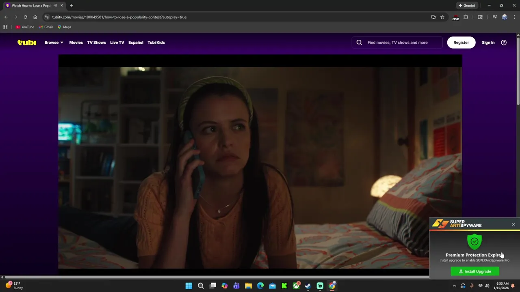Open the Extensions puzzle icon
This screenshot has width=520, height=292.
pyautogui.click(x=466, y=17)
